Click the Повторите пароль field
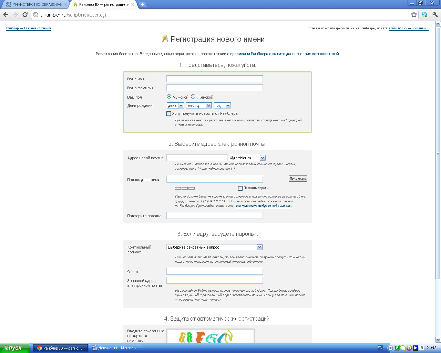Screen dimensions: 441x353 215,215
